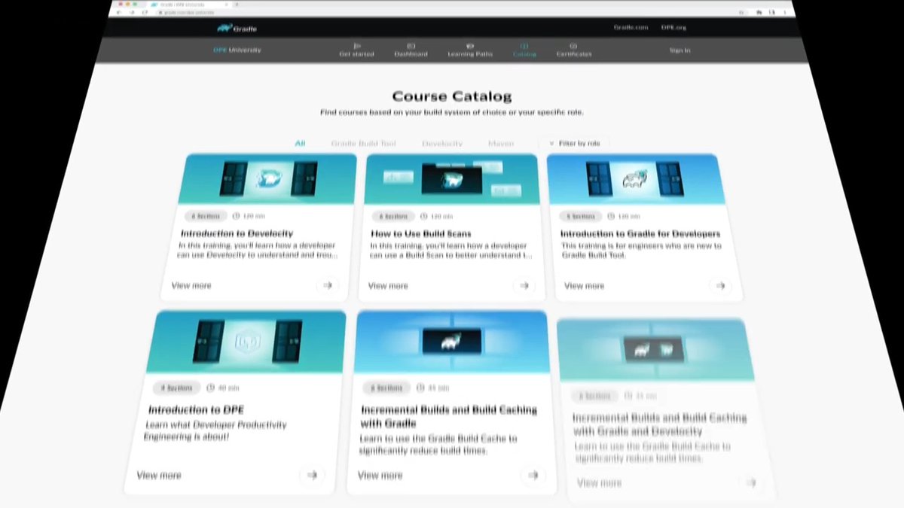Click the DPE University title link
The image size is (904, 508).
coord(237,50)
